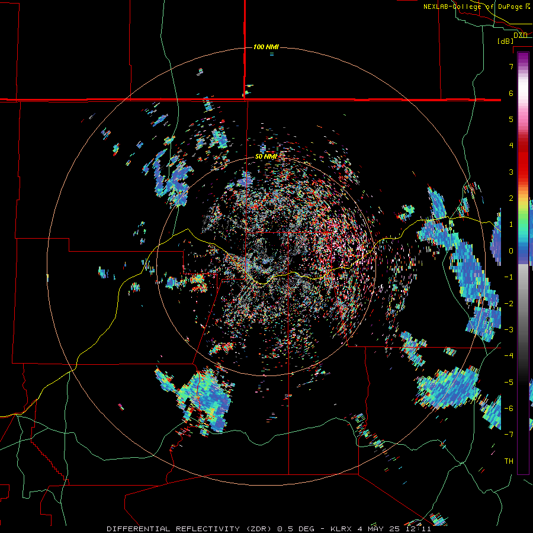
Task: Click the "-2" value on the color scale
Action: [509, 304]
